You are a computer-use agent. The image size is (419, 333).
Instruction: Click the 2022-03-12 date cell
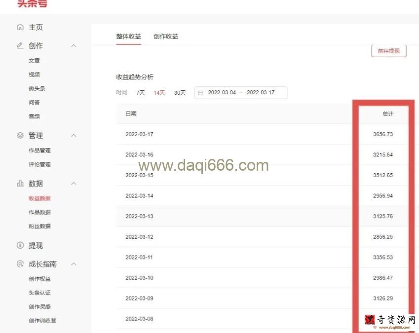[x=139, y=237]
